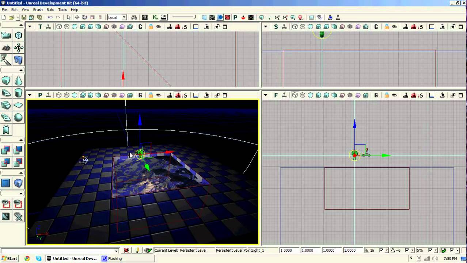Image resolution: width=467 pixels, height=263 pixels.
Task: Toggle the rotation grid snap checkbox
Action: [407, 250]
